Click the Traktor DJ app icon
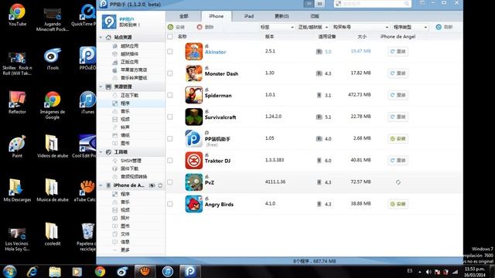 pos(193,160)
